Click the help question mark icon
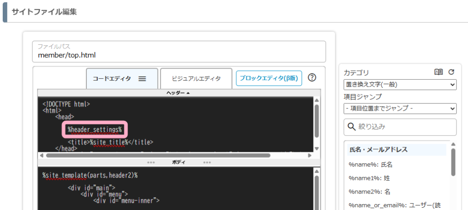This screenshot has width=468, height=210. click(312, 77)
